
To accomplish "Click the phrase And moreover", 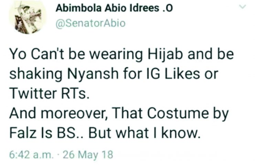I will 59,113.
